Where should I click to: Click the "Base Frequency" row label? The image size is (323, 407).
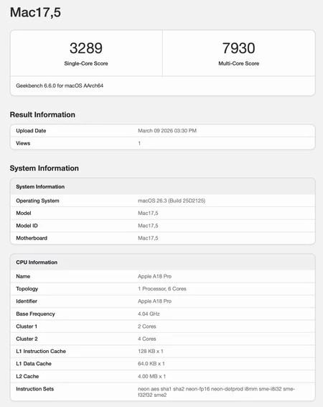[35, 314]
